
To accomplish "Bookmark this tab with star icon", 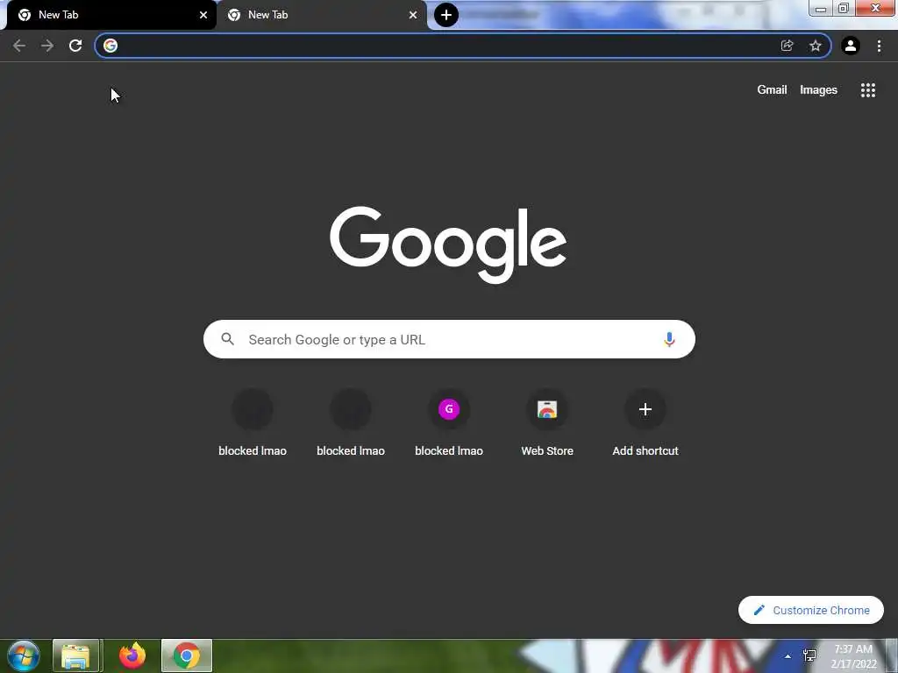I will 816,46.
